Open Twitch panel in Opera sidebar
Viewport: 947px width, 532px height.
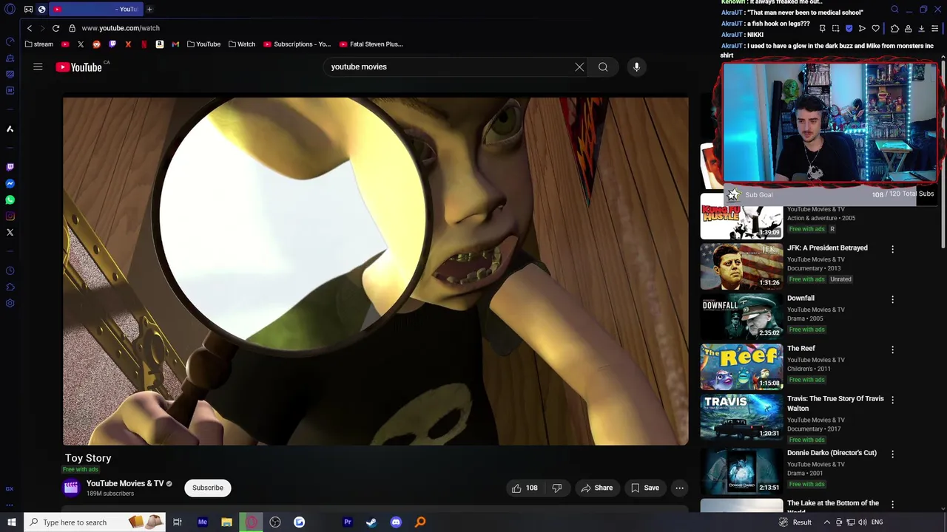pos(10,168)
